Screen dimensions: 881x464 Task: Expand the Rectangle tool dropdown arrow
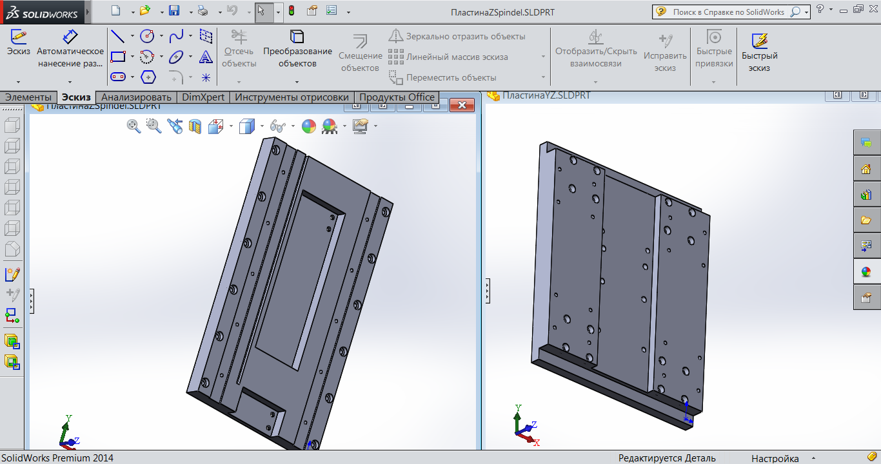[133, 57]
